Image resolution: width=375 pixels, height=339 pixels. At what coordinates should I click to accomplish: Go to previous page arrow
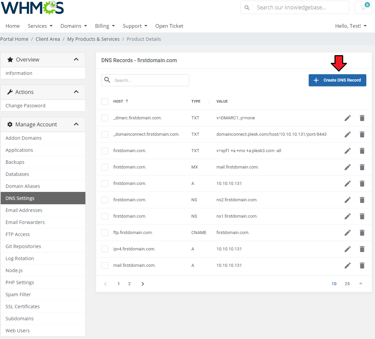105,284
